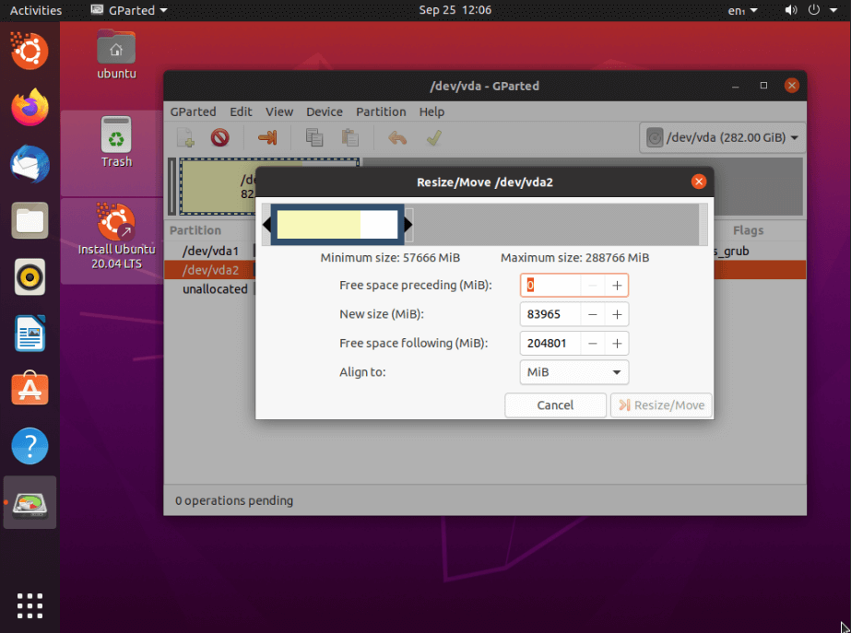The image size is (851, 633).
Task: Click the Undo last operation icon
Action: pyautogui.click(x=397, y=138)
